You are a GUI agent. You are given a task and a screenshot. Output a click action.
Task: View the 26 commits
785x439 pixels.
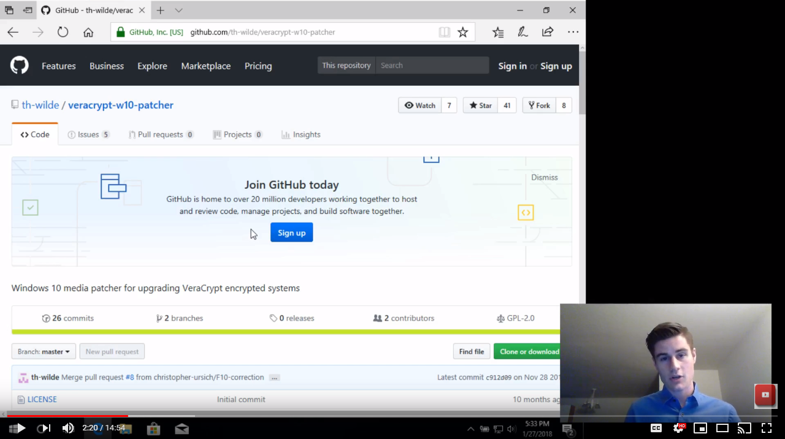tap(68, 318)
